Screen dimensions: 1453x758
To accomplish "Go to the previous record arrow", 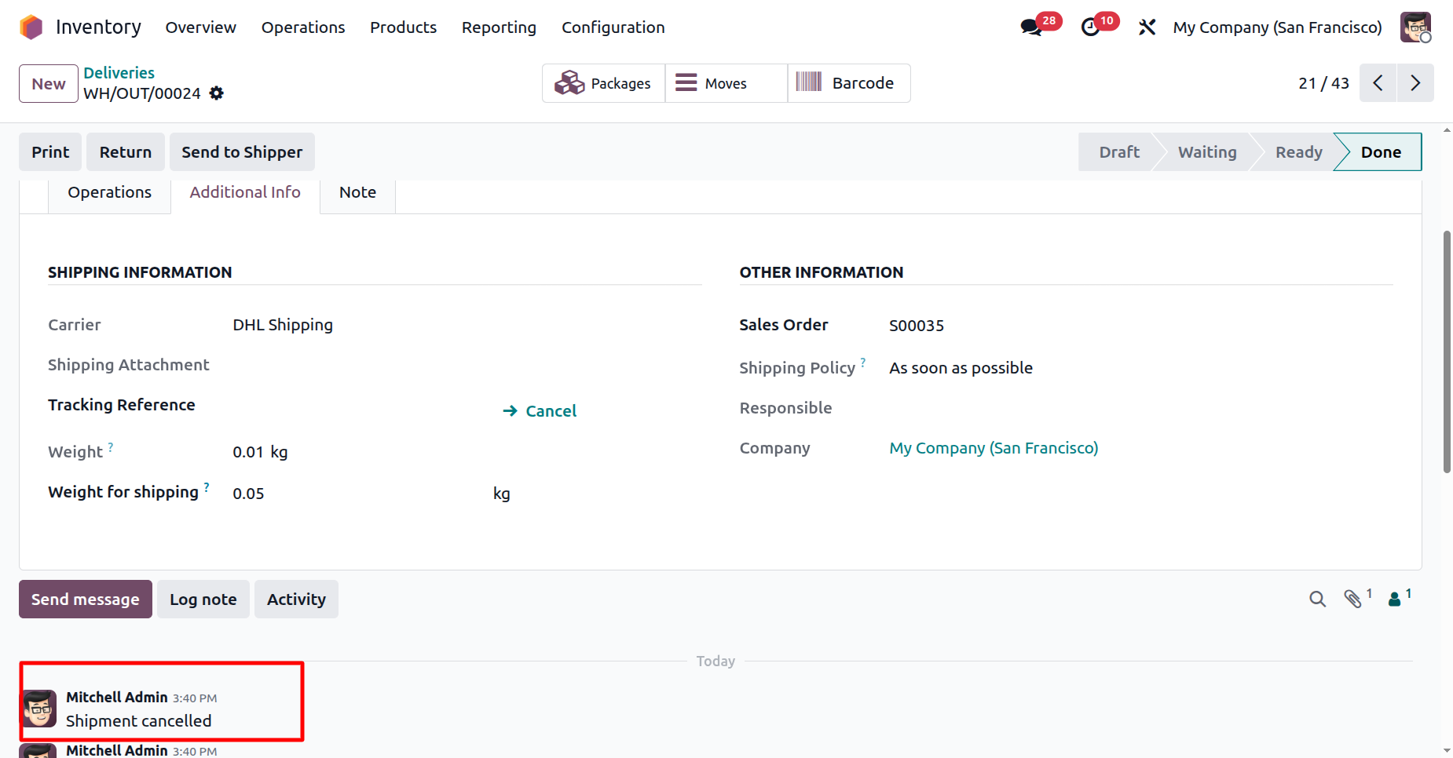I will pos(1378,83).
